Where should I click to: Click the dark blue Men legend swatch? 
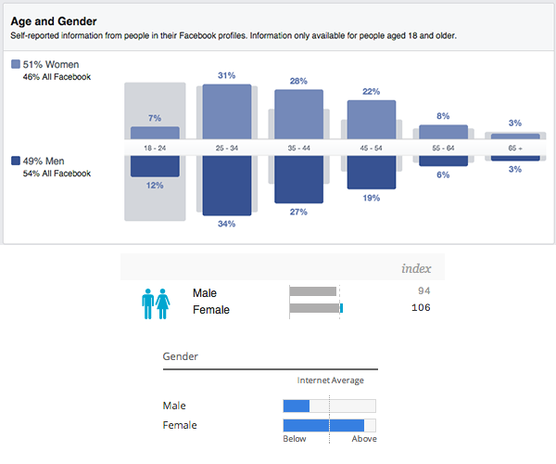coord(16,160)
